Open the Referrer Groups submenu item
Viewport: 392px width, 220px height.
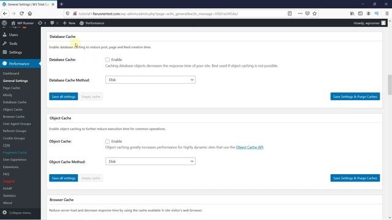(x=15, y=131)
